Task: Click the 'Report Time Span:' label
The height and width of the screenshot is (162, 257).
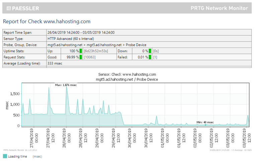Action: click(18, 32)
